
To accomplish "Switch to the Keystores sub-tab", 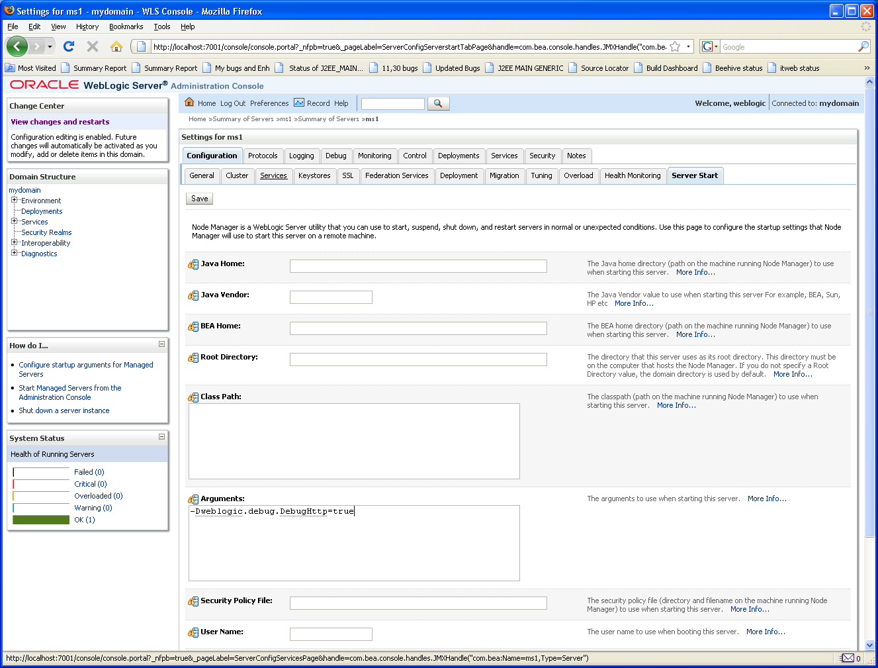I will [314, 175].
